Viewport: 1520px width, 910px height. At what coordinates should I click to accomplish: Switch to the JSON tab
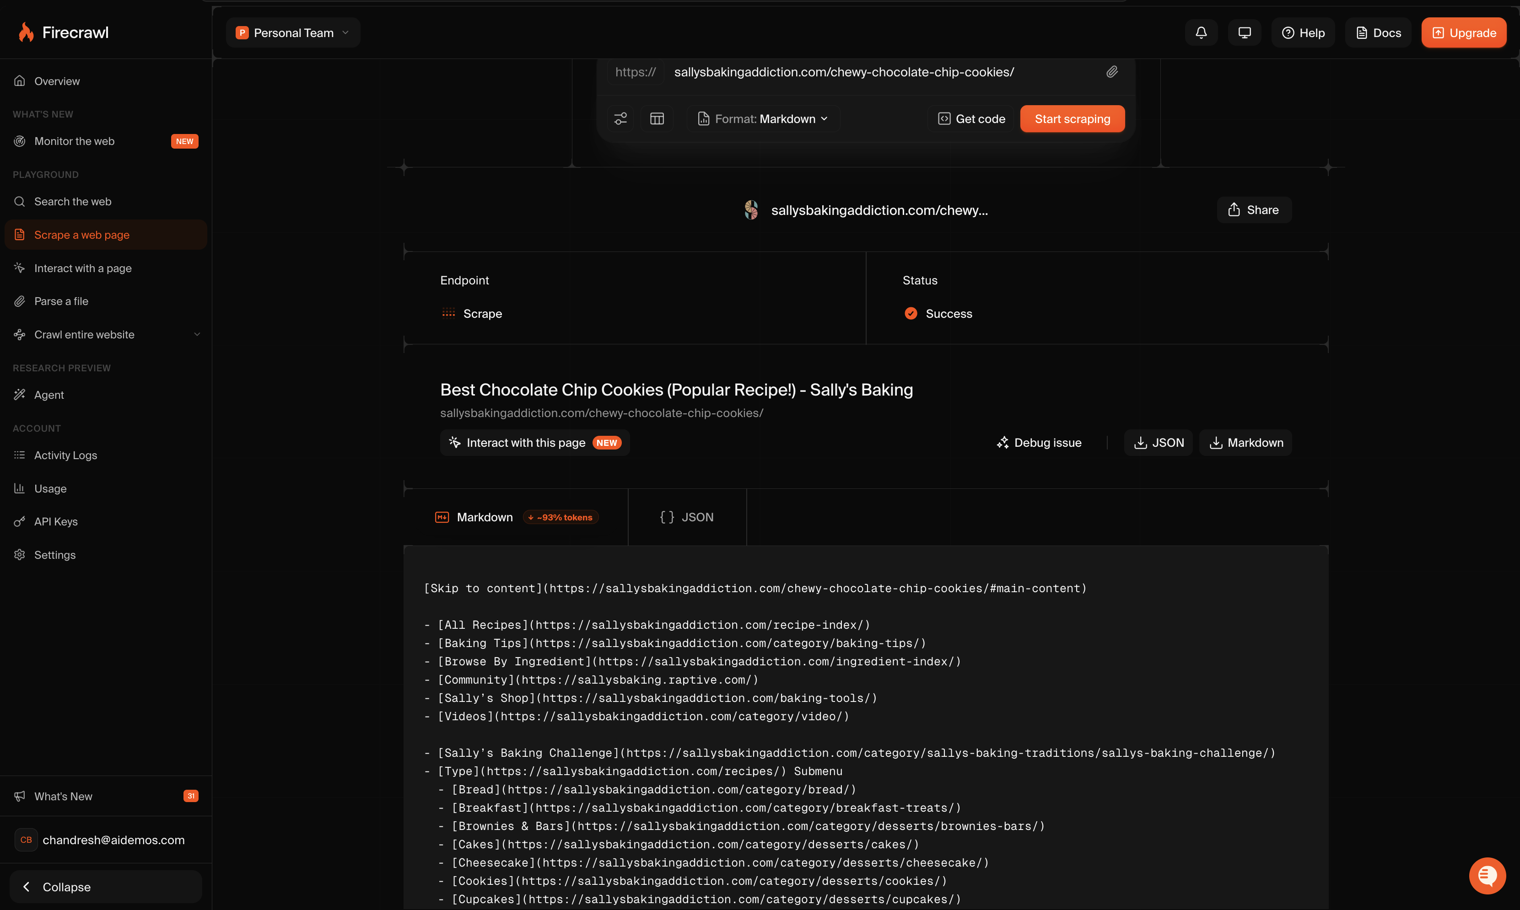tap(687, 517)
